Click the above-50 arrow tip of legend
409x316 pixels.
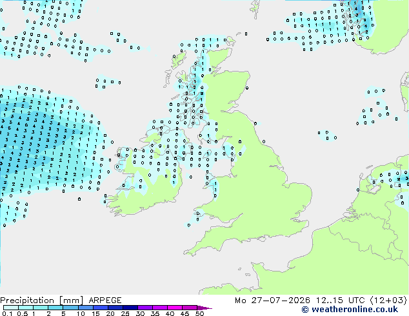204,308
